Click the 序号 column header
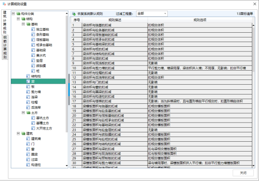Screen dimensions: 259x181 (77, 20)
